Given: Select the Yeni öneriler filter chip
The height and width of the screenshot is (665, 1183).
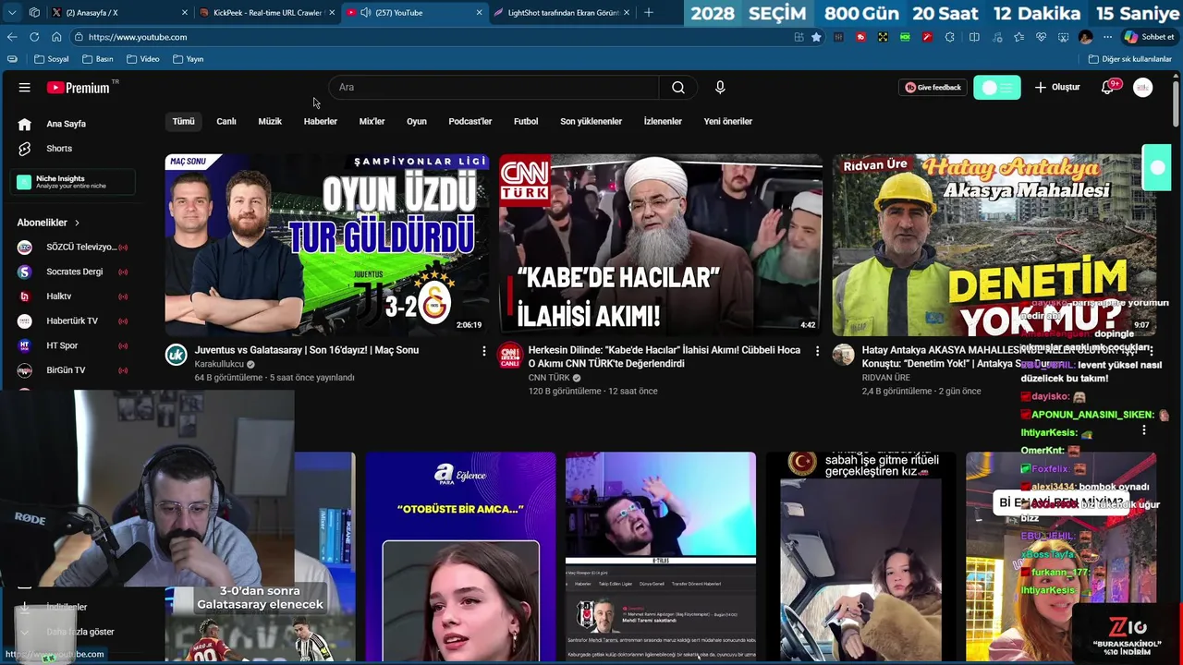Looking at the screenshot, I should tap(728, 122).
